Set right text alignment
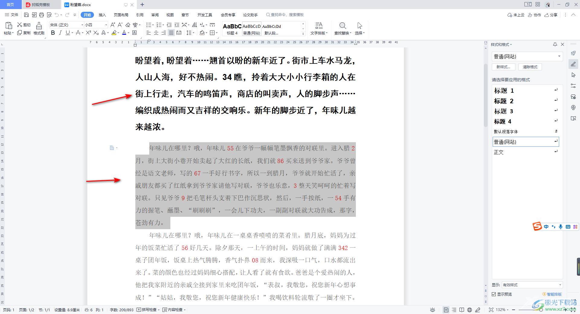580x314 pixels. [164, 33]
